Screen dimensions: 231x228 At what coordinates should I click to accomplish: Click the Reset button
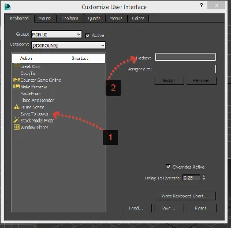pos(202,208)
